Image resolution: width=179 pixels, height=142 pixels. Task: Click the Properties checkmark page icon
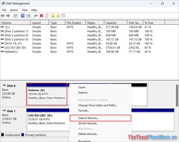[x=47, y=16]
